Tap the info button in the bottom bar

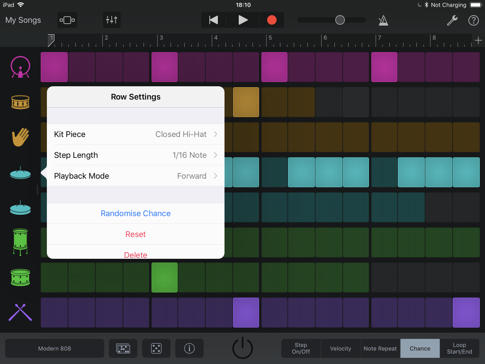189,348
